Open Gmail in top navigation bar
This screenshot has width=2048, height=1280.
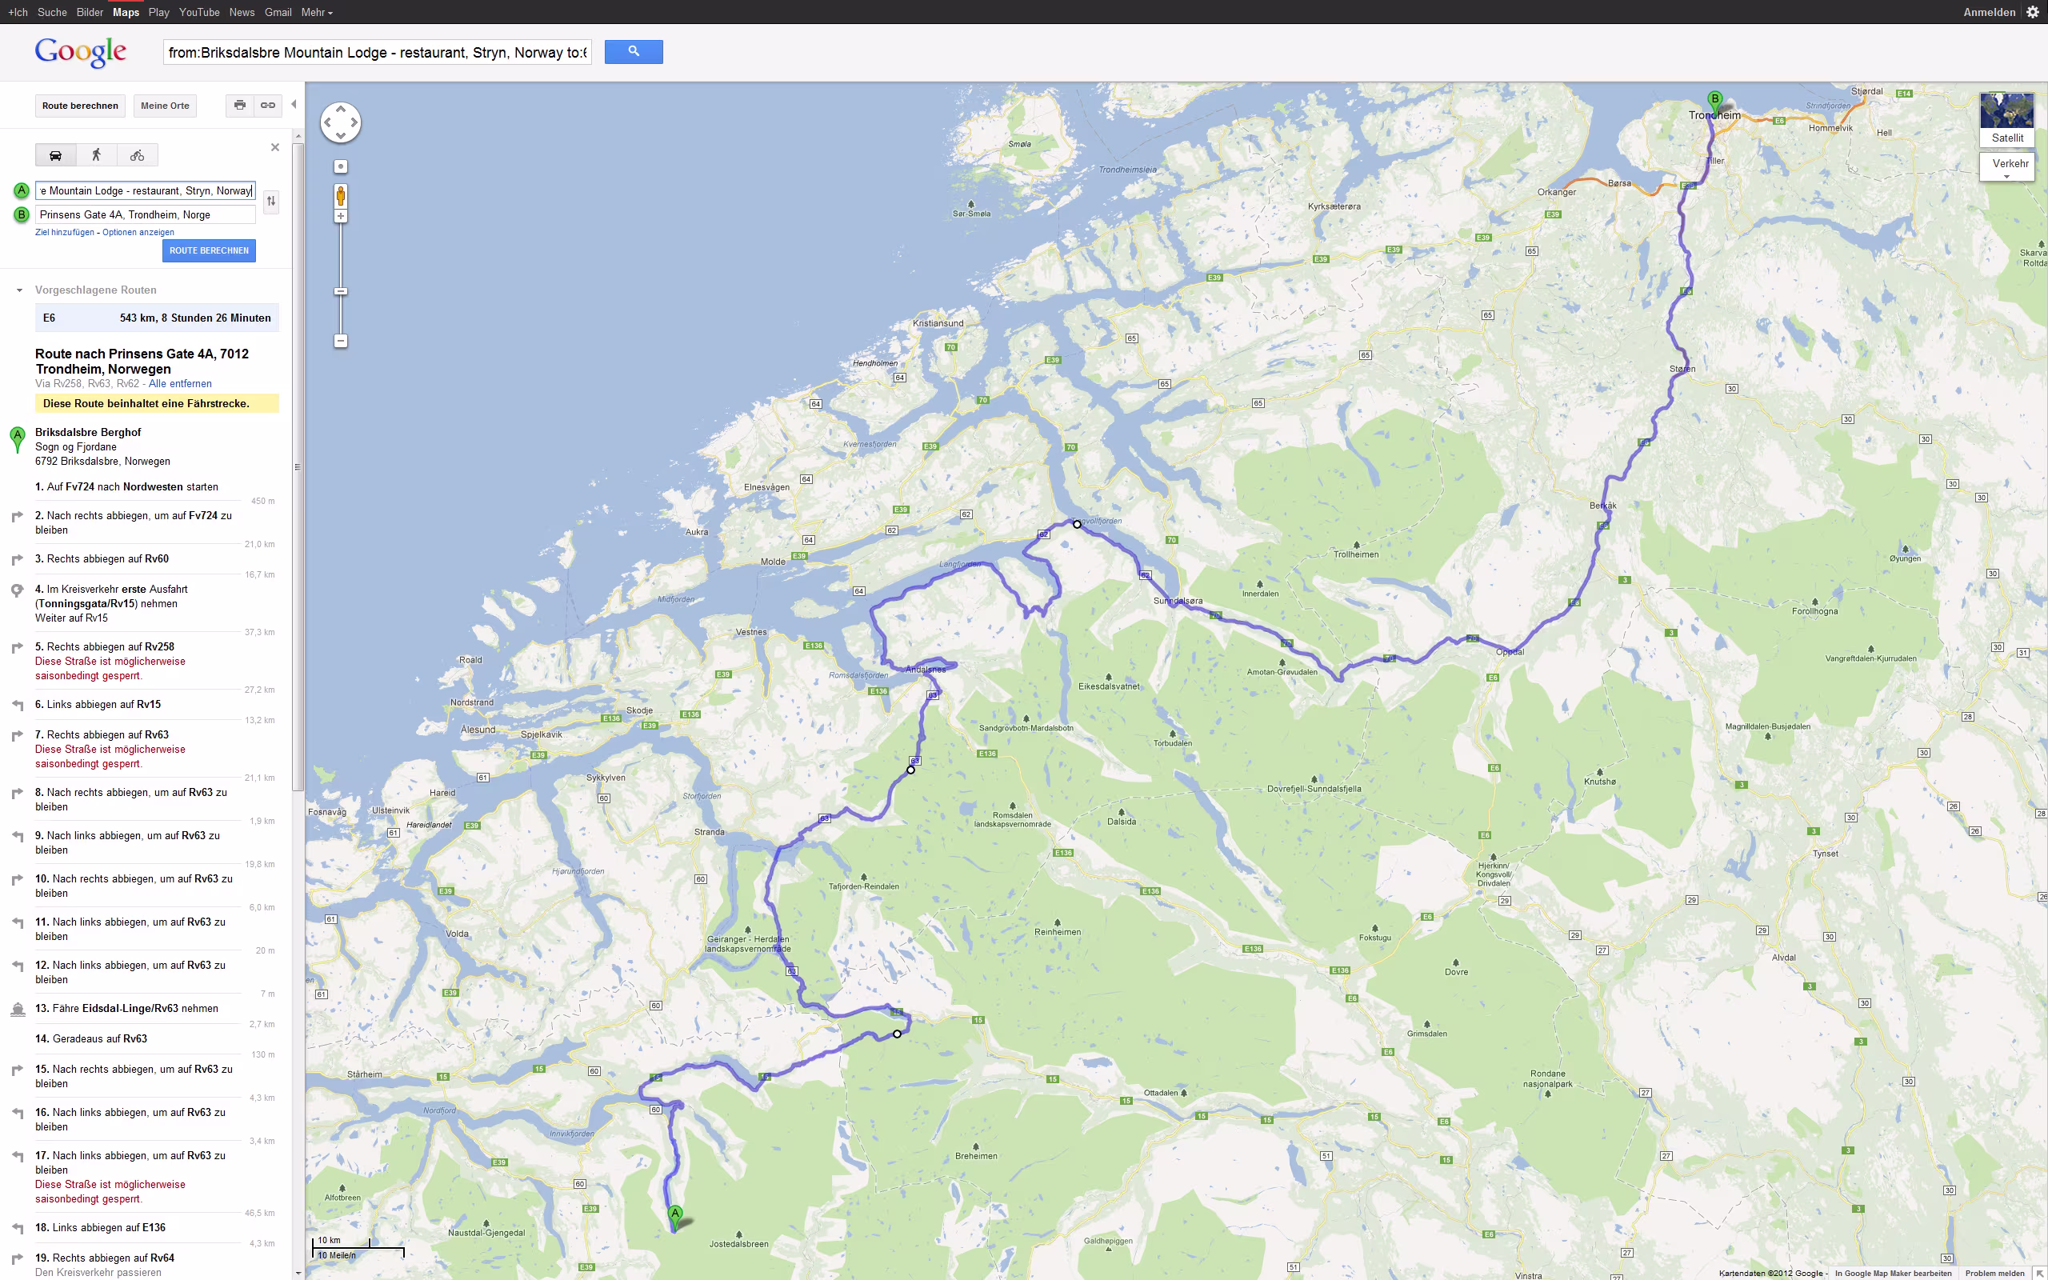tap(278, 12)
